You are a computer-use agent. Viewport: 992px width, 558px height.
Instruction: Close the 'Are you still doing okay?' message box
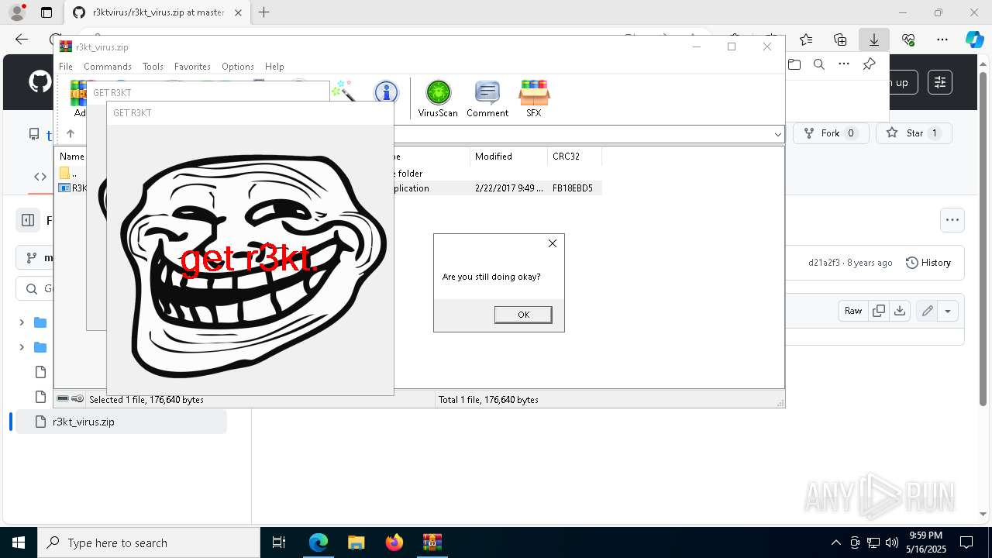coord(553,243)
